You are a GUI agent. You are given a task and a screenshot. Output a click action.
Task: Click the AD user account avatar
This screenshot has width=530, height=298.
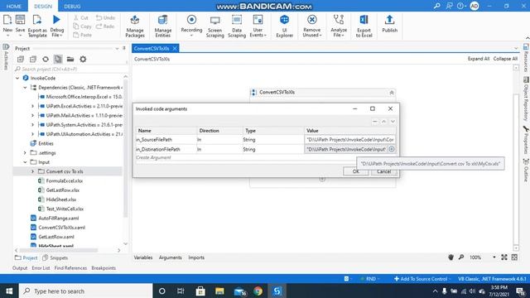(x=475, y=6)
